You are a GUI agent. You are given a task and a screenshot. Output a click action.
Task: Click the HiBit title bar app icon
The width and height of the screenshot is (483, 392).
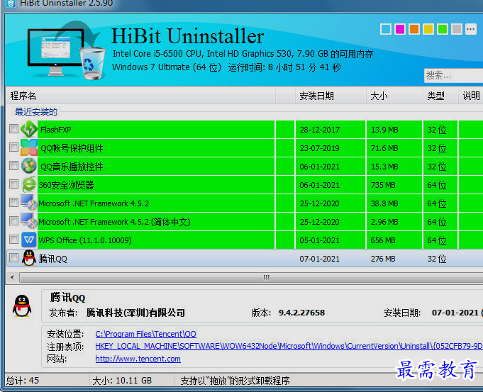[x=11, y=4]
